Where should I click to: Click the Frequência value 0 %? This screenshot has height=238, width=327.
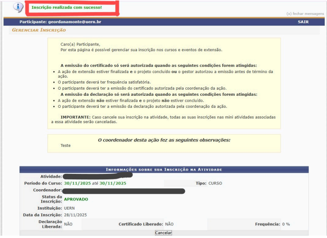coord(286,224)
